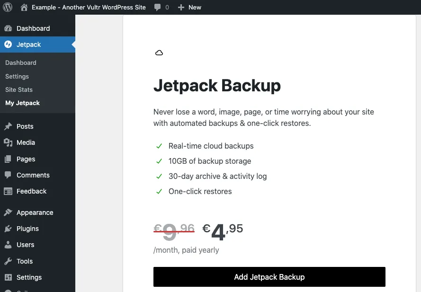Image resolution: width=421 pixels, height=292 pixels.
Task: Open Site Stats under Jetpack
Action: coord(19,89)
